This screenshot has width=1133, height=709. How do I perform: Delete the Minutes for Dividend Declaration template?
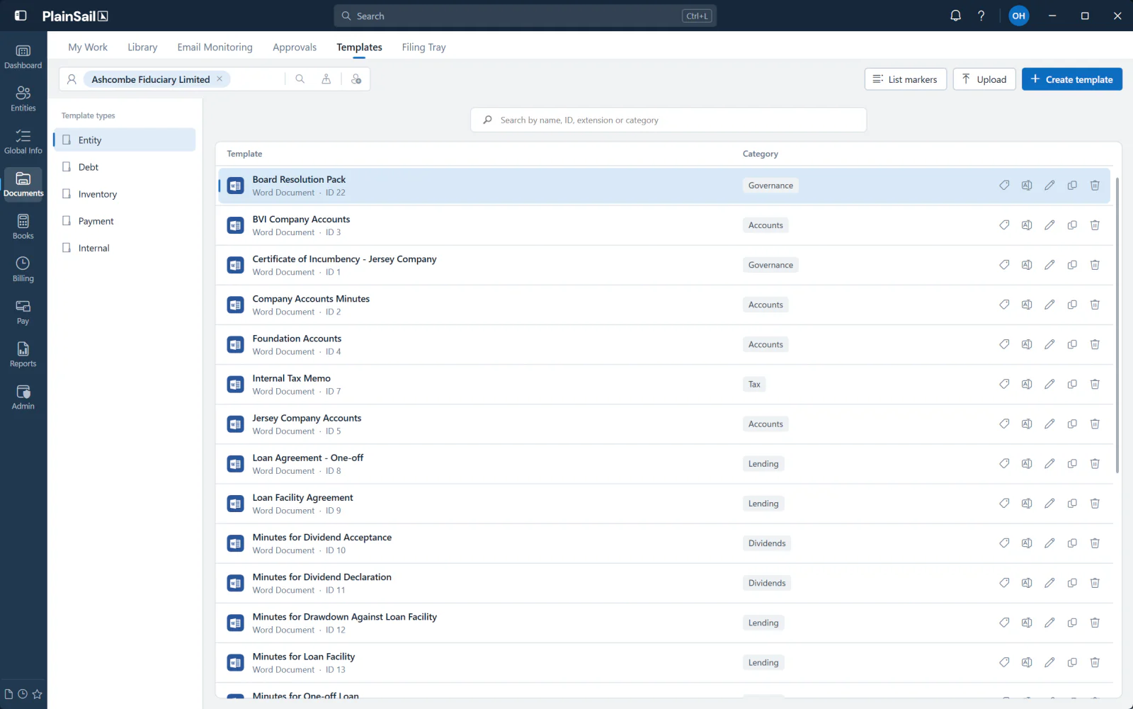1095,583
